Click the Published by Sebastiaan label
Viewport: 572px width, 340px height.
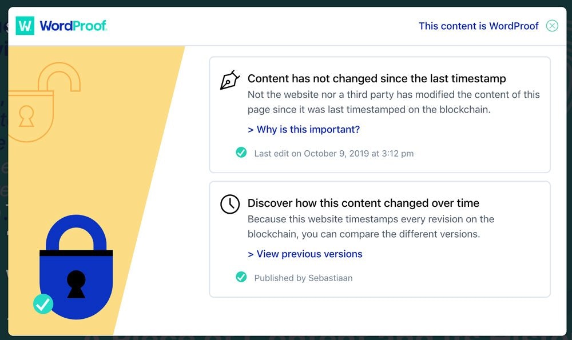click(x=304, y=278)
